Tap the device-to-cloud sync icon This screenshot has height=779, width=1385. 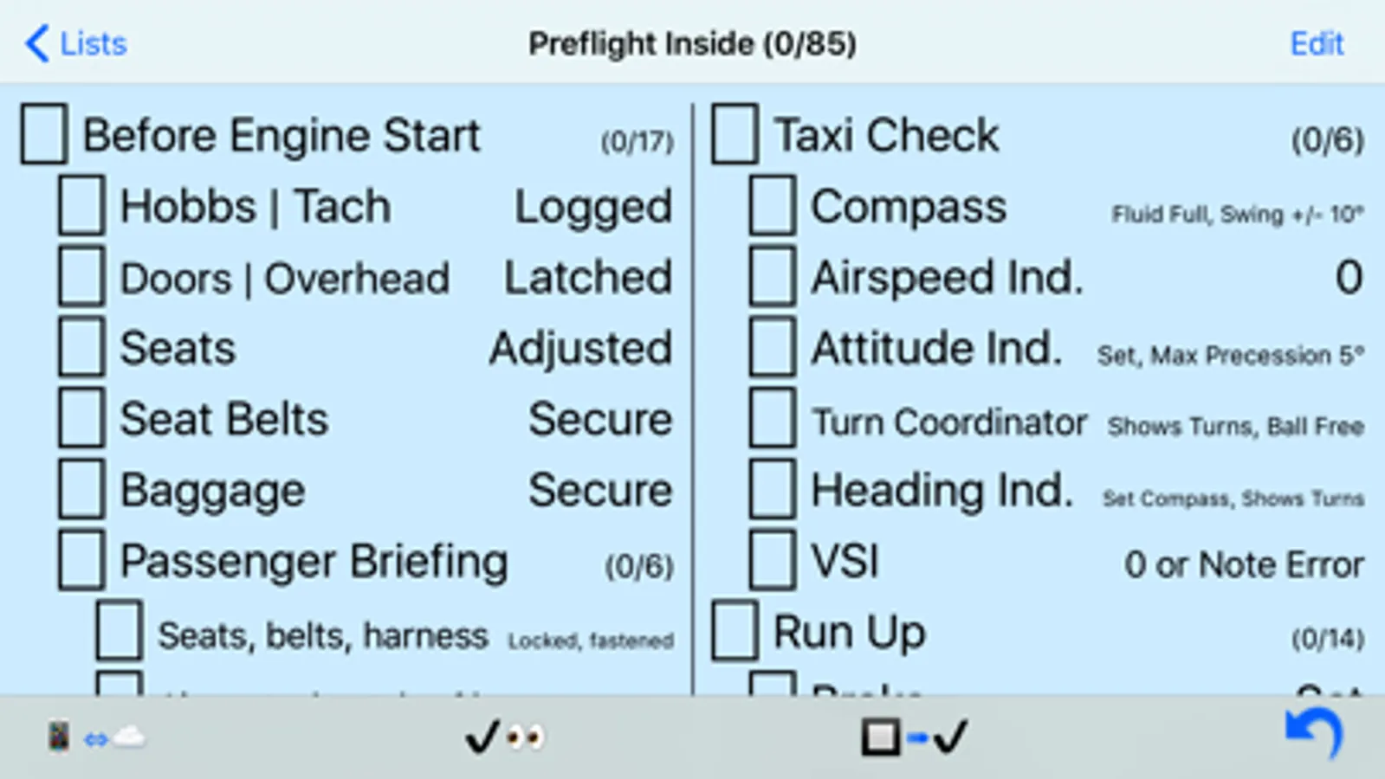click(x=96, y=737)
